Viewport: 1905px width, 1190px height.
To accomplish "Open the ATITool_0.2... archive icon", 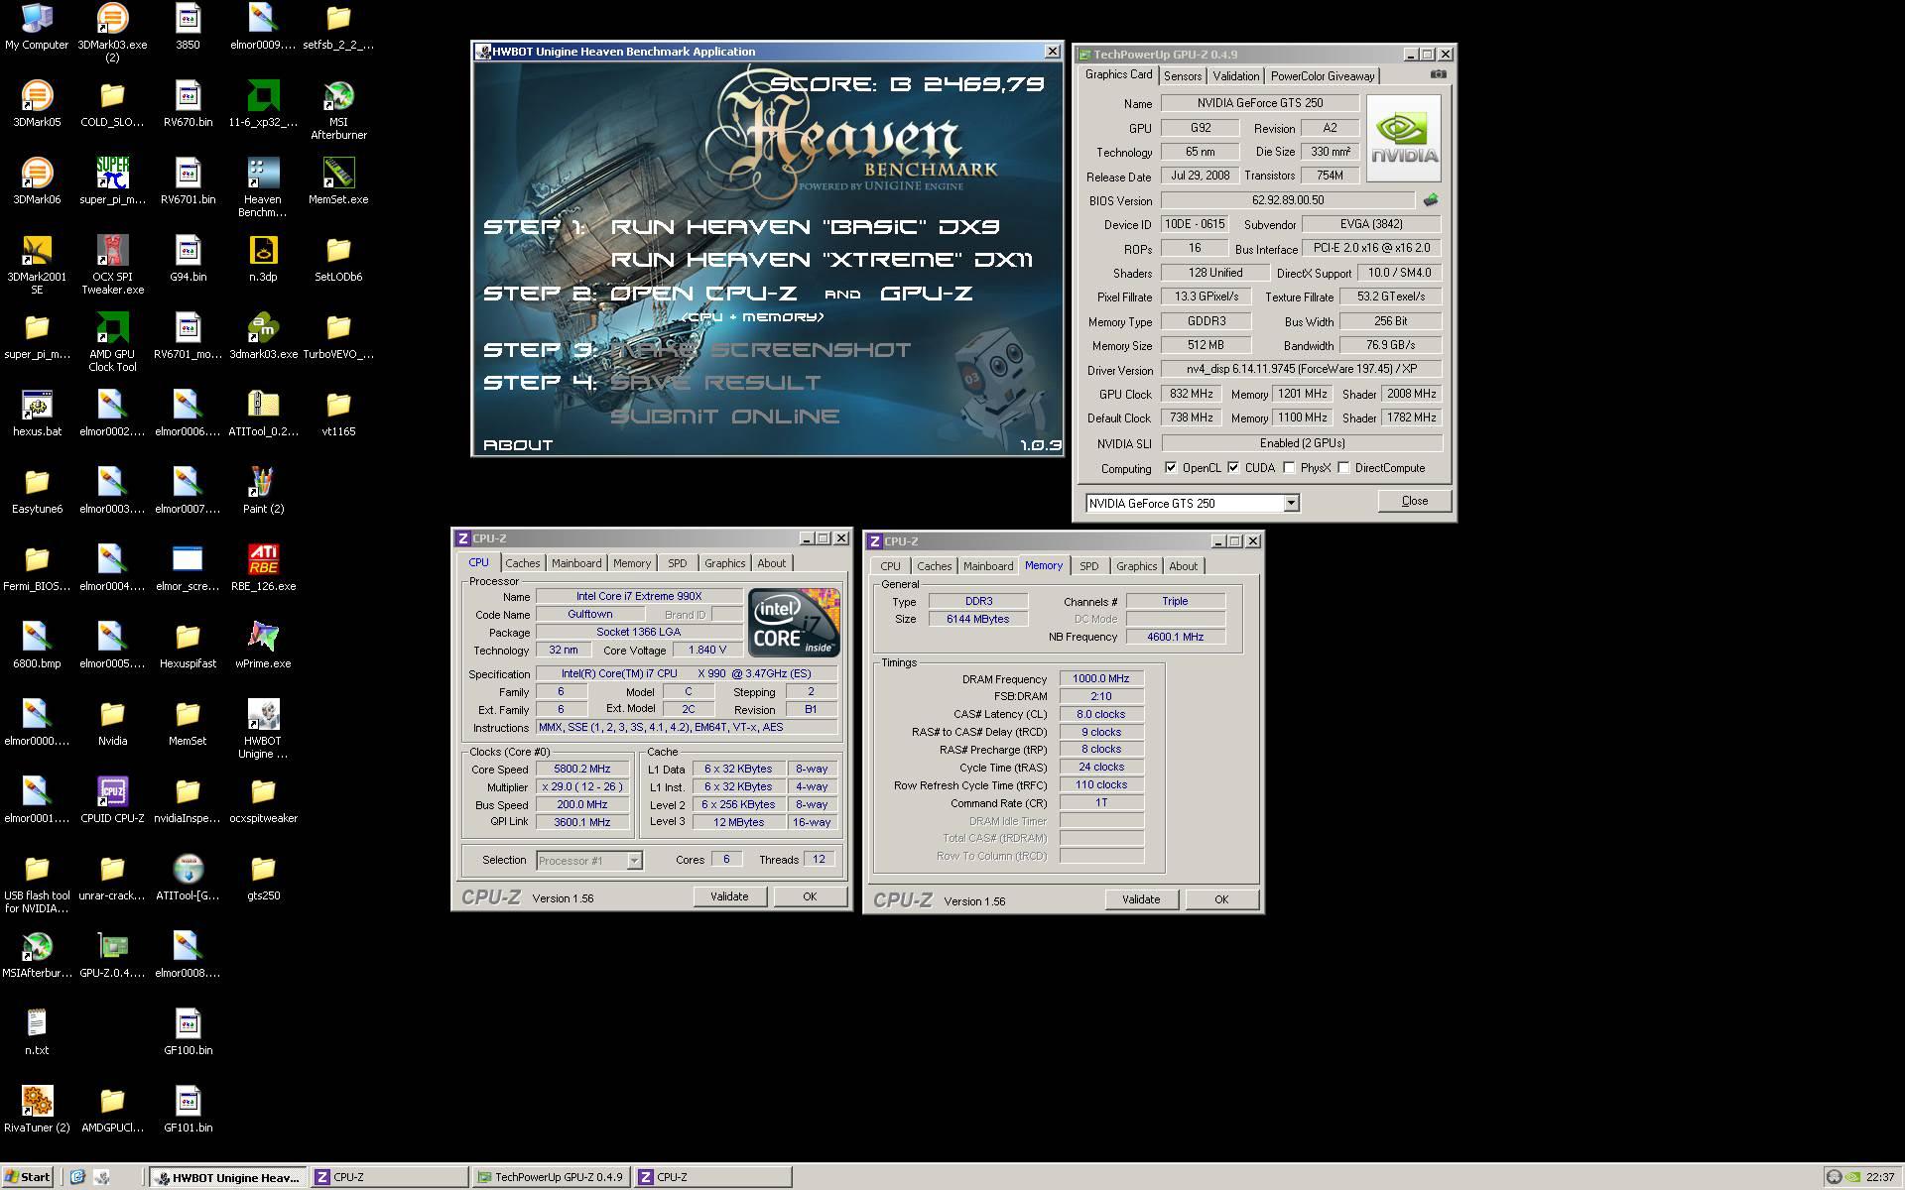I will click(263, 413).
